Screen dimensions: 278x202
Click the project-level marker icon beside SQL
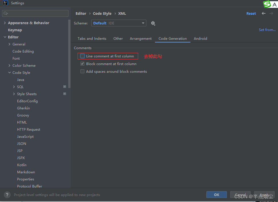(x=65, y=87)
